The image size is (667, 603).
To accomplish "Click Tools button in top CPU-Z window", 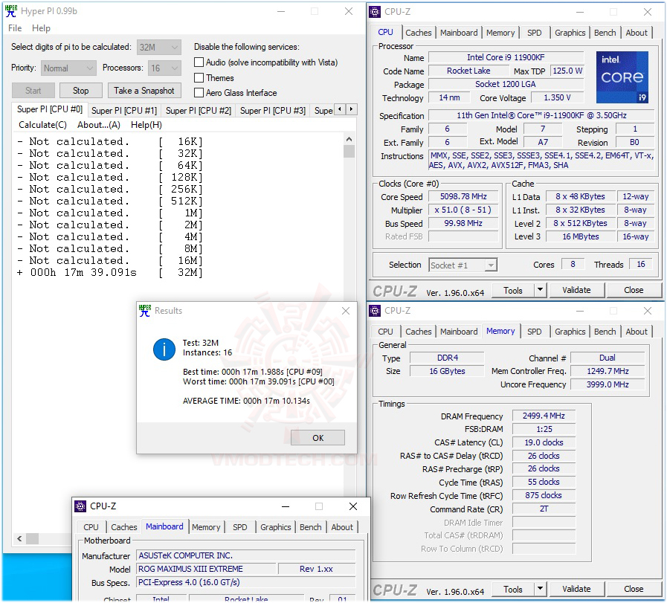I will [513, 290].
